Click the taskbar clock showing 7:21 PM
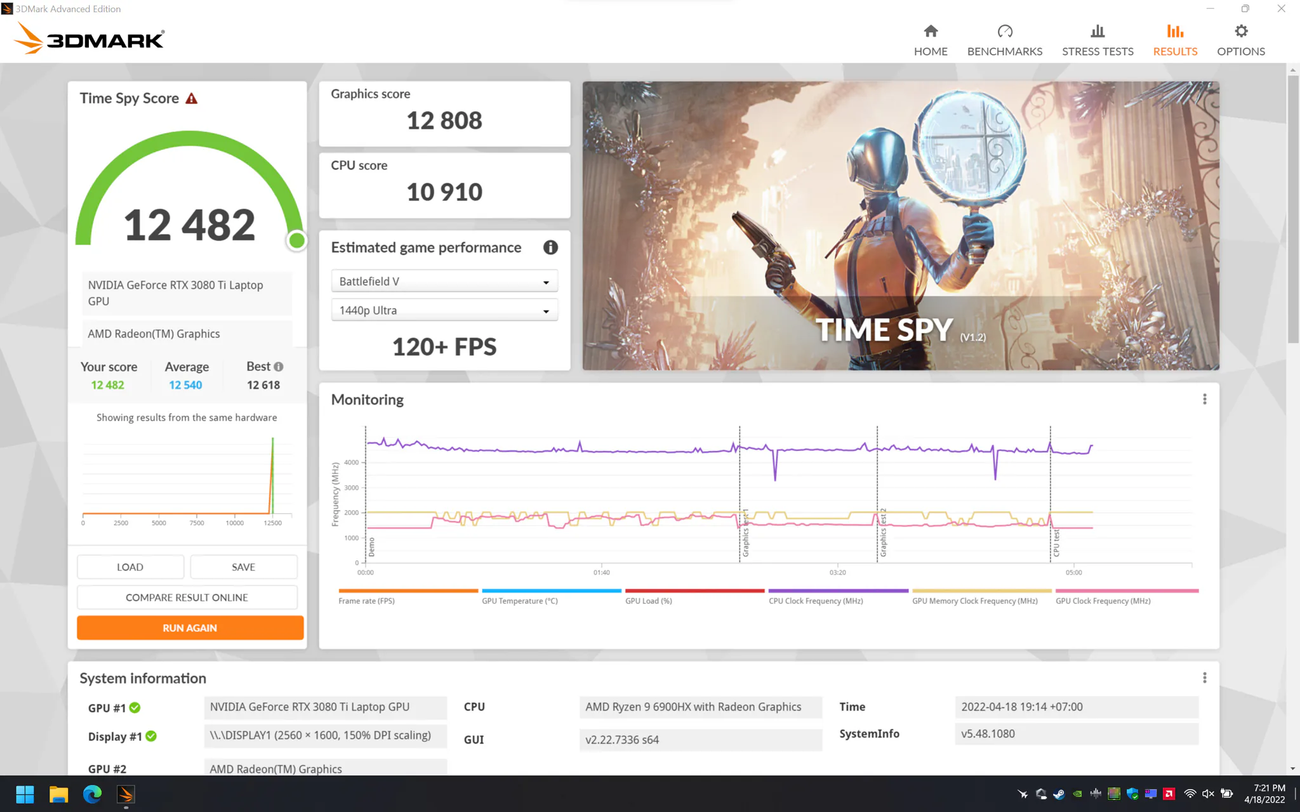The width and height of the screenshot is (1300, 812). tap(1264, 794)
